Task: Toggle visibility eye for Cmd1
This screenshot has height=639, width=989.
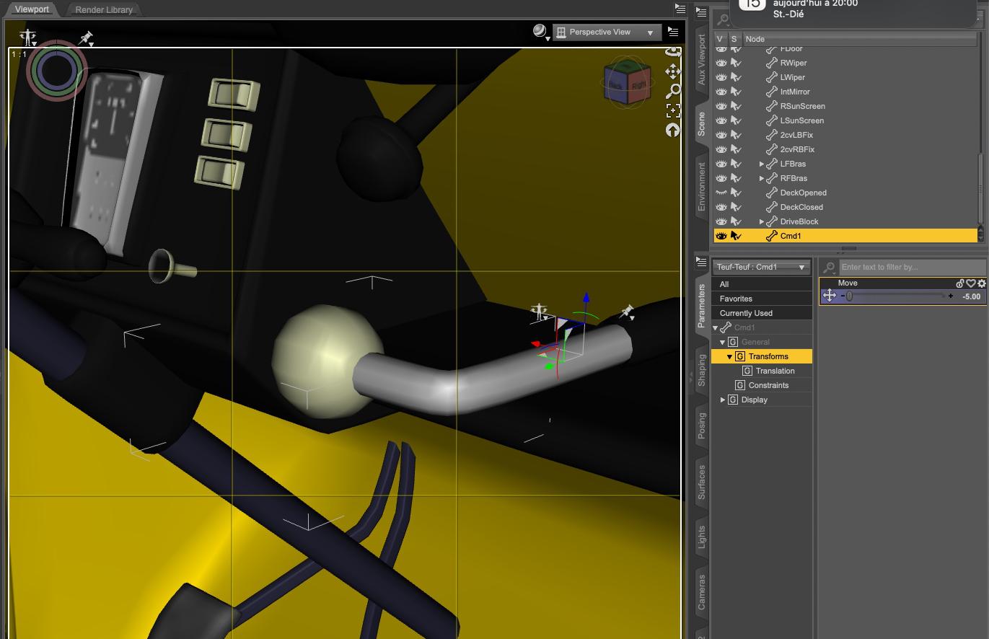Action: 721,236
